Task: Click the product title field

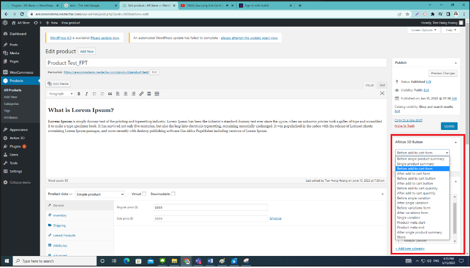Action: tap(216, 63)
